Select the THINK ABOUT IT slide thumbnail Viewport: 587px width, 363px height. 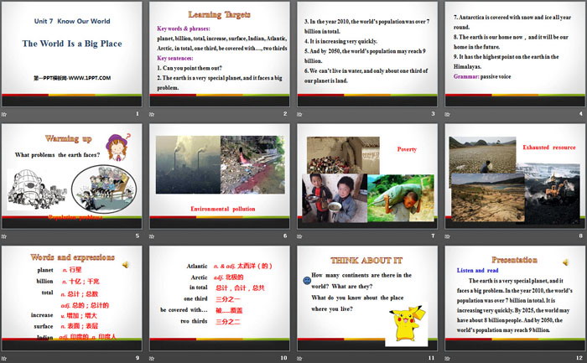pos(367,298)
